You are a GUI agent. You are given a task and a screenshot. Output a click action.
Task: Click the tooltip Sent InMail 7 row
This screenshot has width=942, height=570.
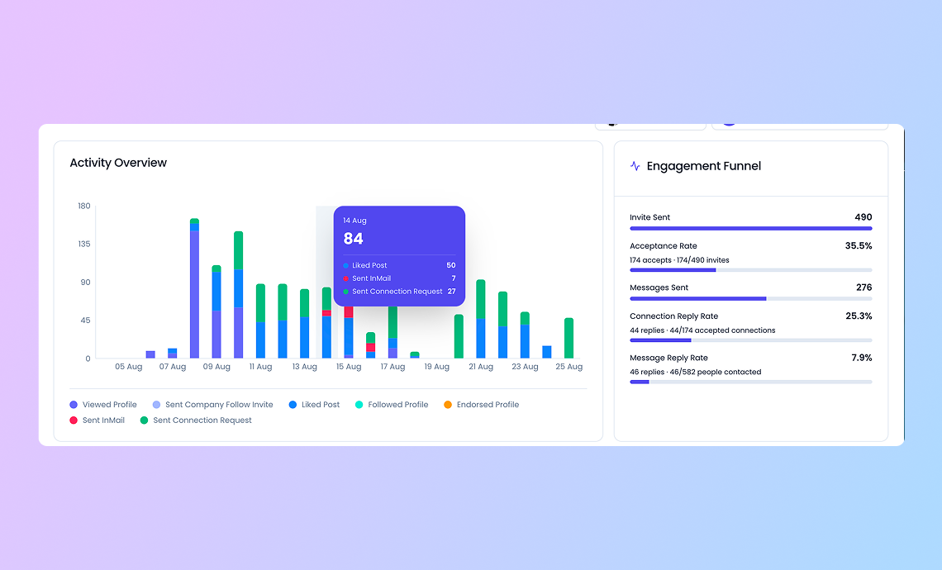click(399, 278)
